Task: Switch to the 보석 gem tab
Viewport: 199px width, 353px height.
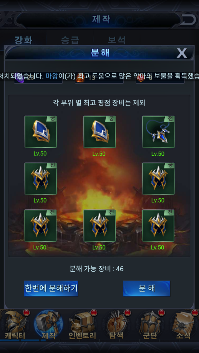Action: point(116,40)
